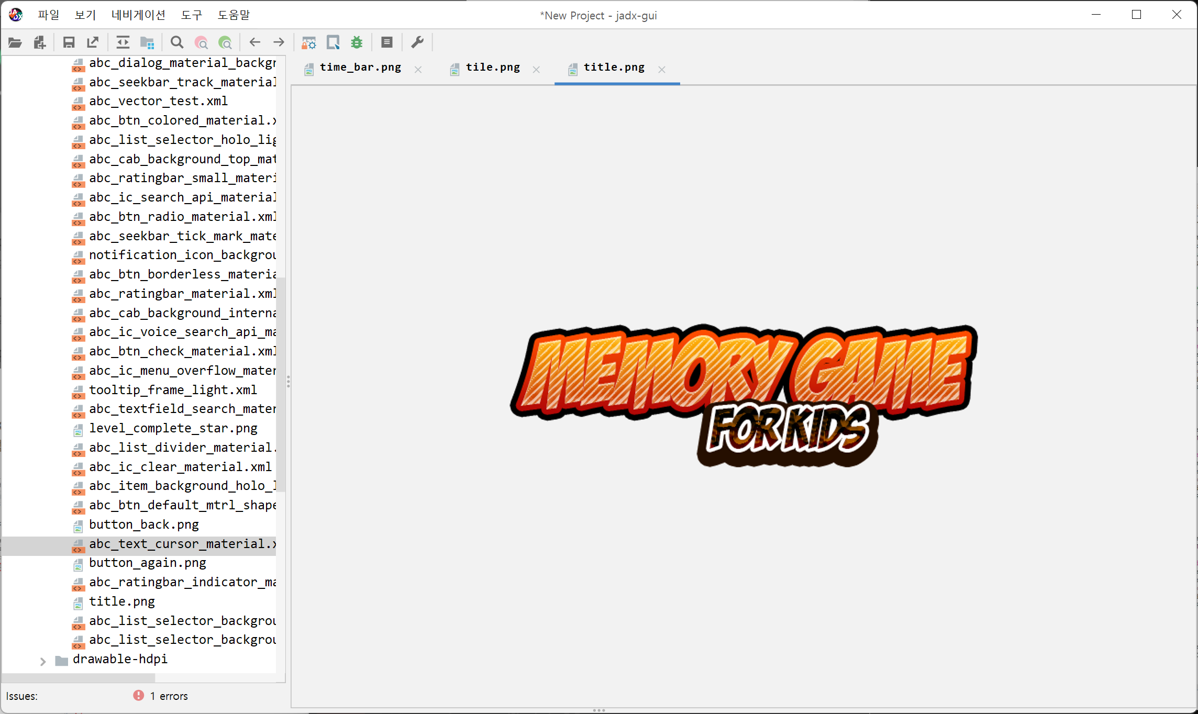Image resolution: width=1198 pixels, height=714 pixels.
Task: Open text search magnifier icon
Action: [x=177, y=42]
